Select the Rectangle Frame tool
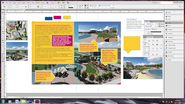Screen dimensions: 185x104 3,31
